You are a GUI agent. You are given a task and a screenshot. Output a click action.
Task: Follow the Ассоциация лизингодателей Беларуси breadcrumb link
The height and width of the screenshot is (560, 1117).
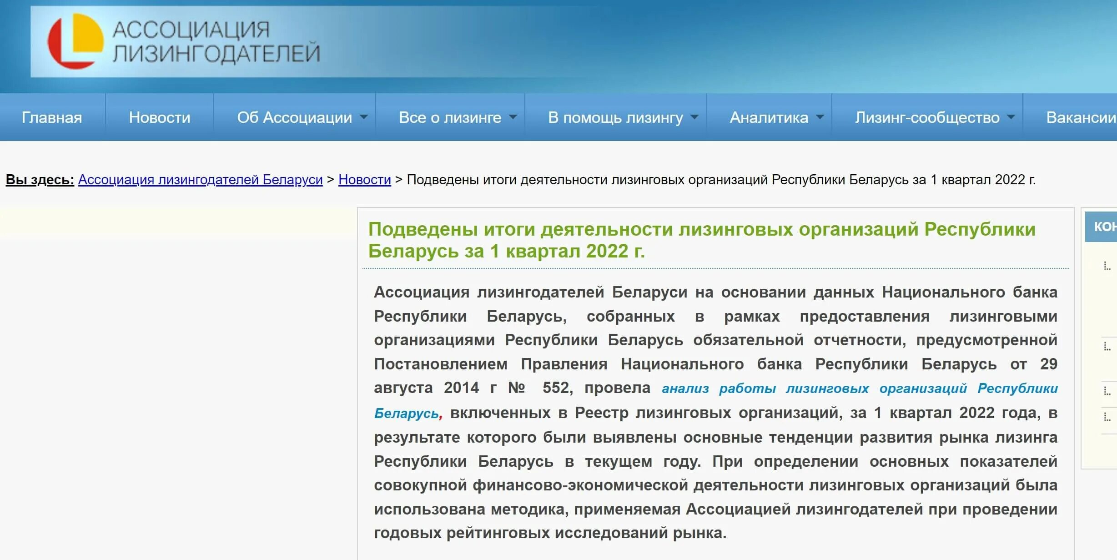(201, 180)
